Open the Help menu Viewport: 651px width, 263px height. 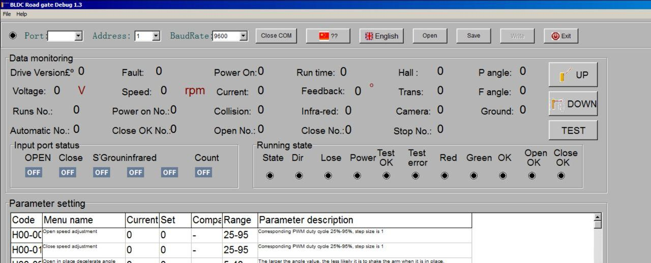coord(22,14)
